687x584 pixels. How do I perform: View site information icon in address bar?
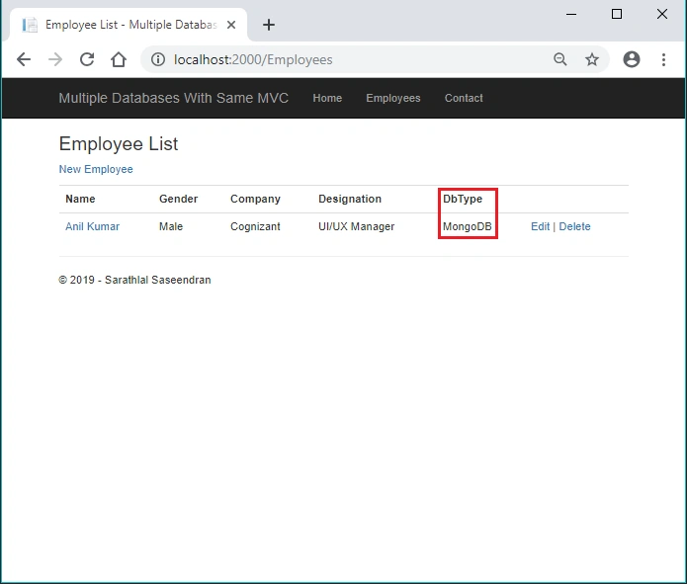click(x=158, y=59)
